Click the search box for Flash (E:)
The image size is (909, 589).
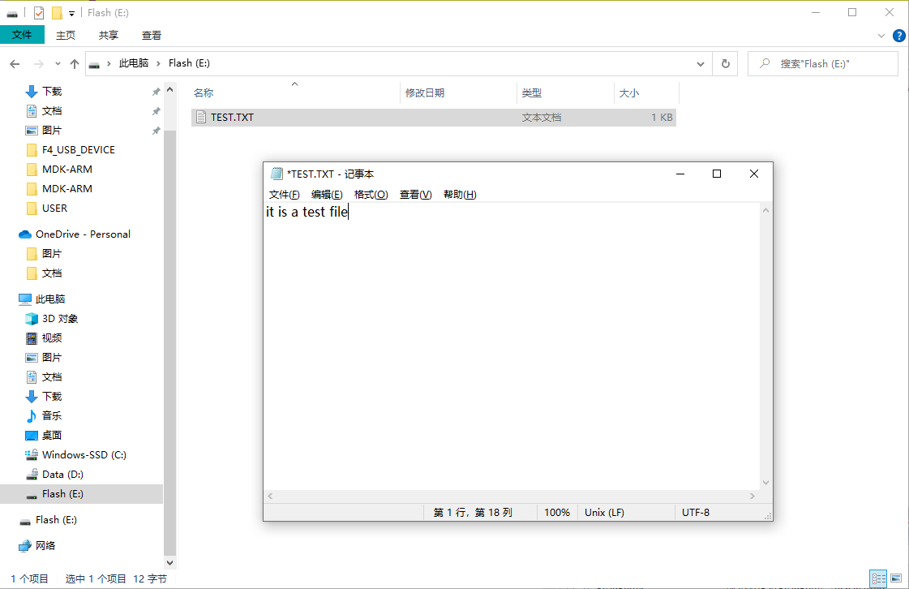point(822,64)
